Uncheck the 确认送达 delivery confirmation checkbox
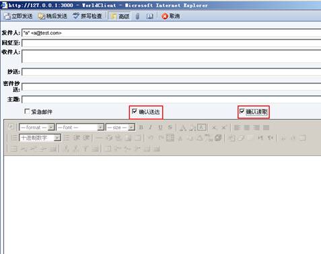The width and height of the screenshot is (321, 254). 134,111
